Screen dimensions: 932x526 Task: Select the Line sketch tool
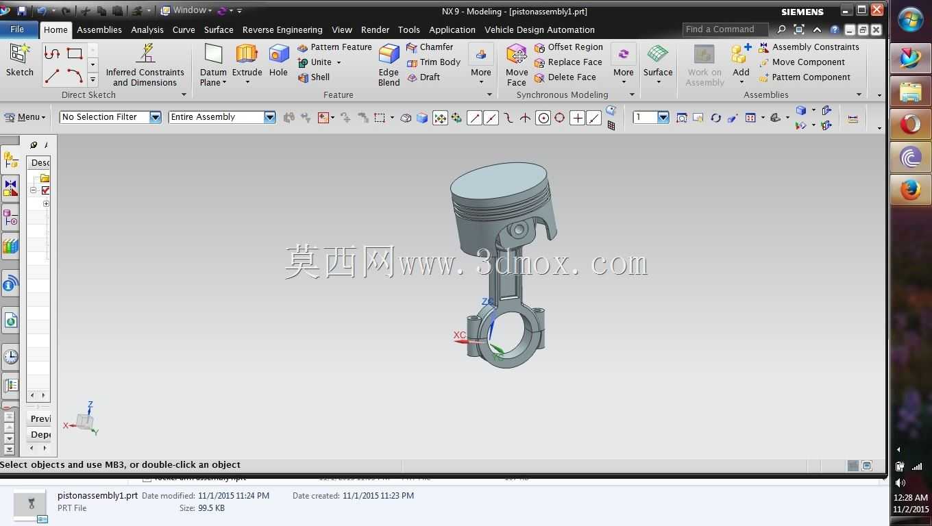[53, 76]
